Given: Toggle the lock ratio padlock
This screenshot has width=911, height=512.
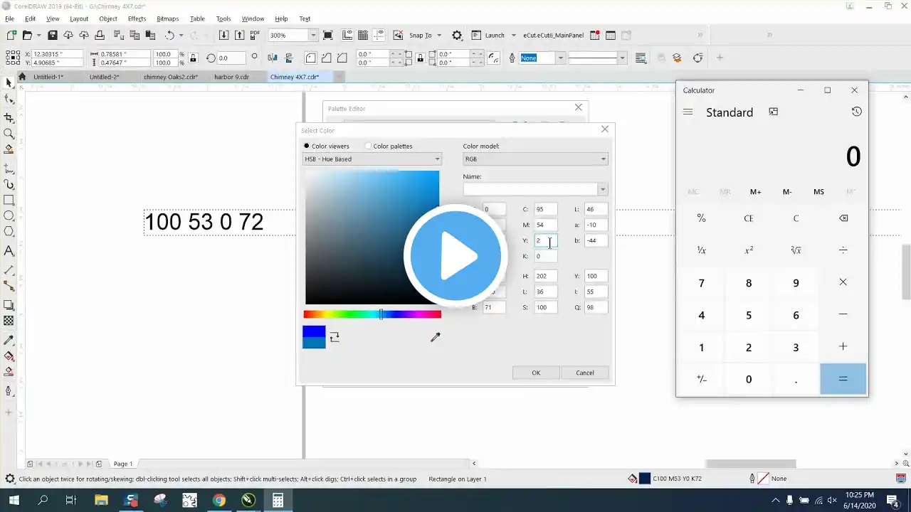Looking at the screenshot, I should click(193, 58).
